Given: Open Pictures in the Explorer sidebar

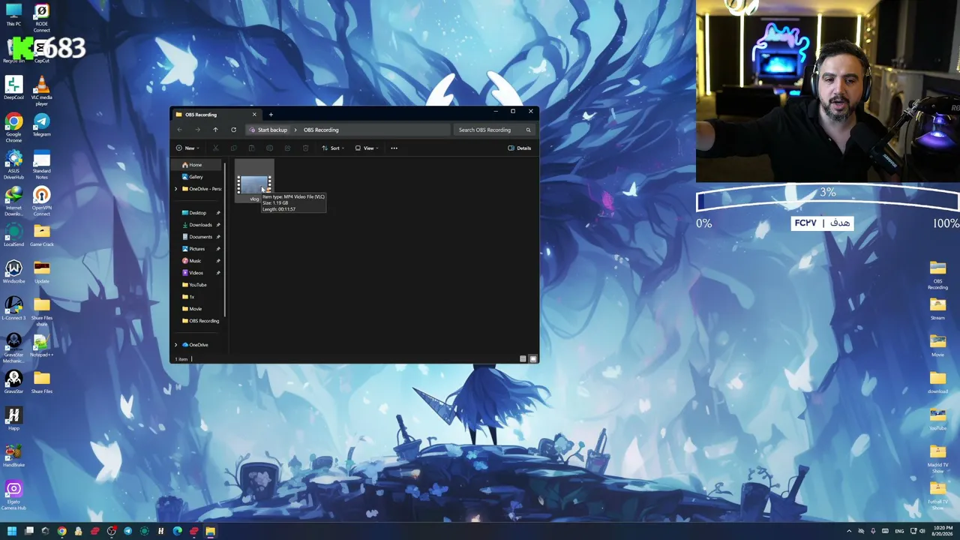Looking at the screenshot, I should pyautogui.click(x=198, y=249).
